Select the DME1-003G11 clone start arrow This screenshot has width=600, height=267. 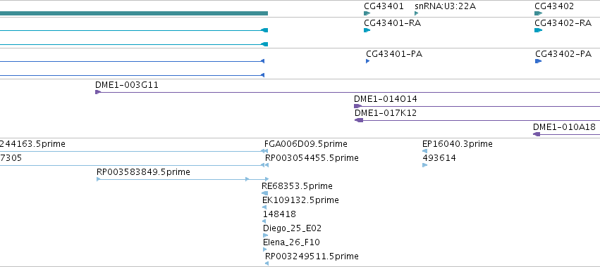[98, 92]
